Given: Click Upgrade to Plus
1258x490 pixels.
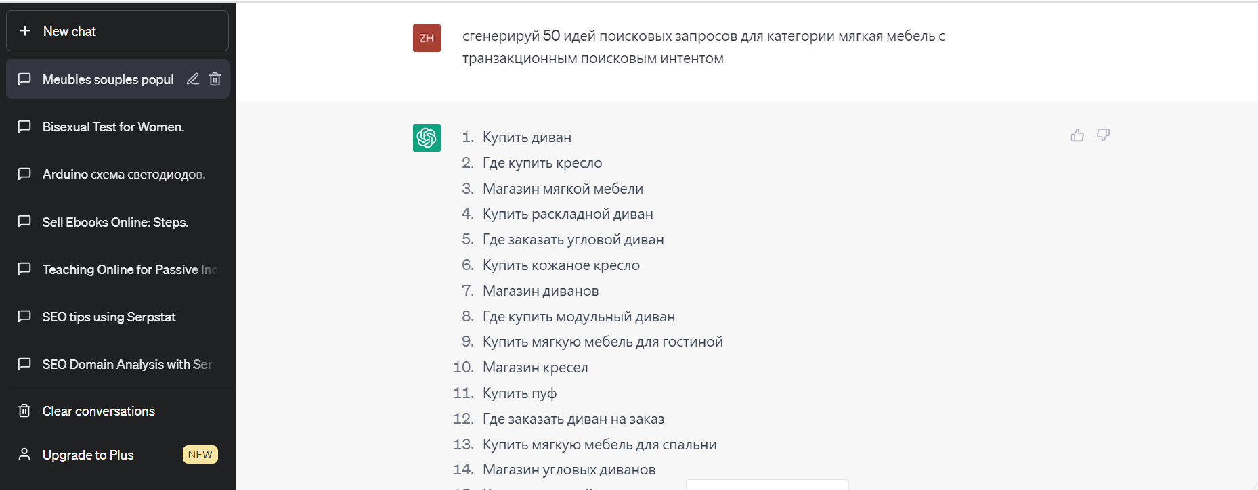Looking at the screenshot, I should [88, 454].
